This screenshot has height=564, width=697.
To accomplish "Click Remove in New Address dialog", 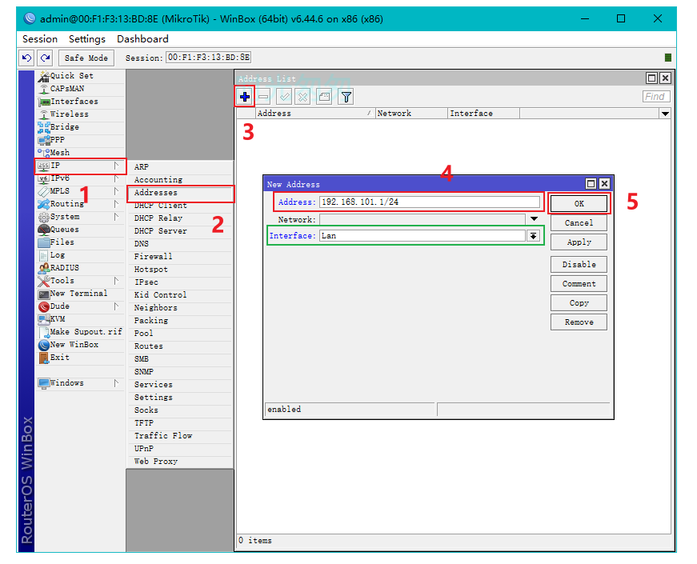I will tap(579, 322).
